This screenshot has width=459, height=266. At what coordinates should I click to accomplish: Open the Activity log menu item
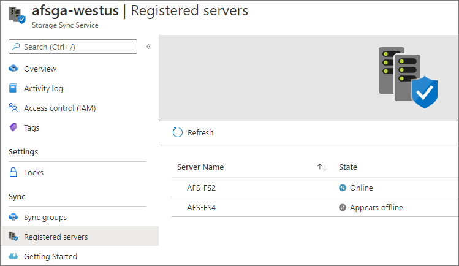pos(44,88)
